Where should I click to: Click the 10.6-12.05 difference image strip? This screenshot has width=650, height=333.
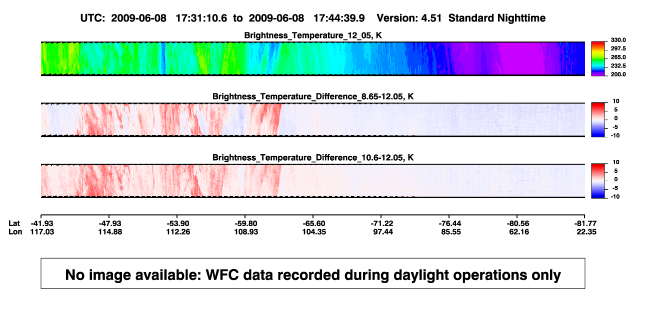[313, 181]
